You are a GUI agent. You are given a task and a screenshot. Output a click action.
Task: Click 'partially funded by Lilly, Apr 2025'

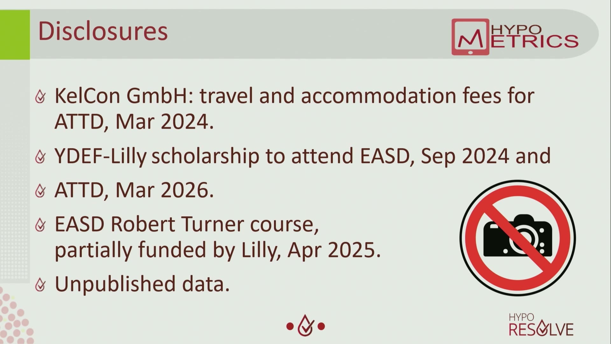click(218, 250)
